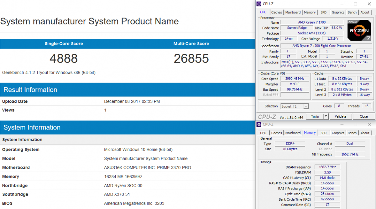Open the Graphics tab in the CPU-Z window showing CPU

(338, 12)
